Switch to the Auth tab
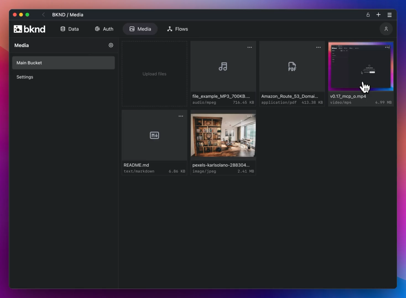The width and height of the screenshot is (406, 298). [104, 29]
